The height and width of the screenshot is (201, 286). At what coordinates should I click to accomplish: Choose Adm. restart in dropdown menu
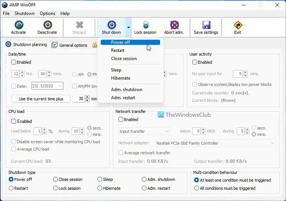click(x=130, y=98)
